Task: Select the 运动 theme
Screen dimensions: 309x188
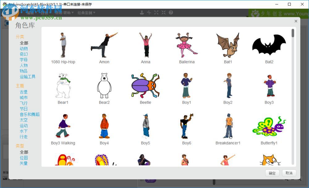Action: (24, 126)
